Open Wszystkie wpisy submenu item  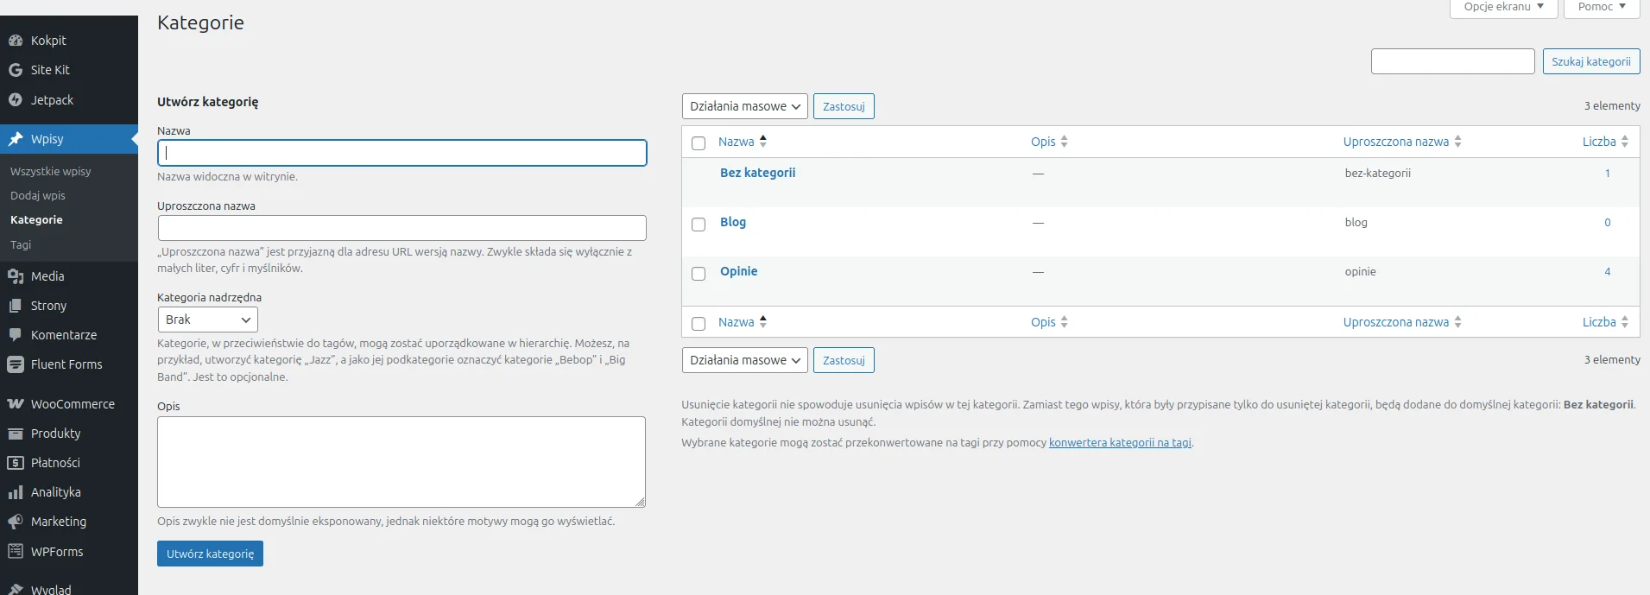pyautogui.click(x=51, y=172)
